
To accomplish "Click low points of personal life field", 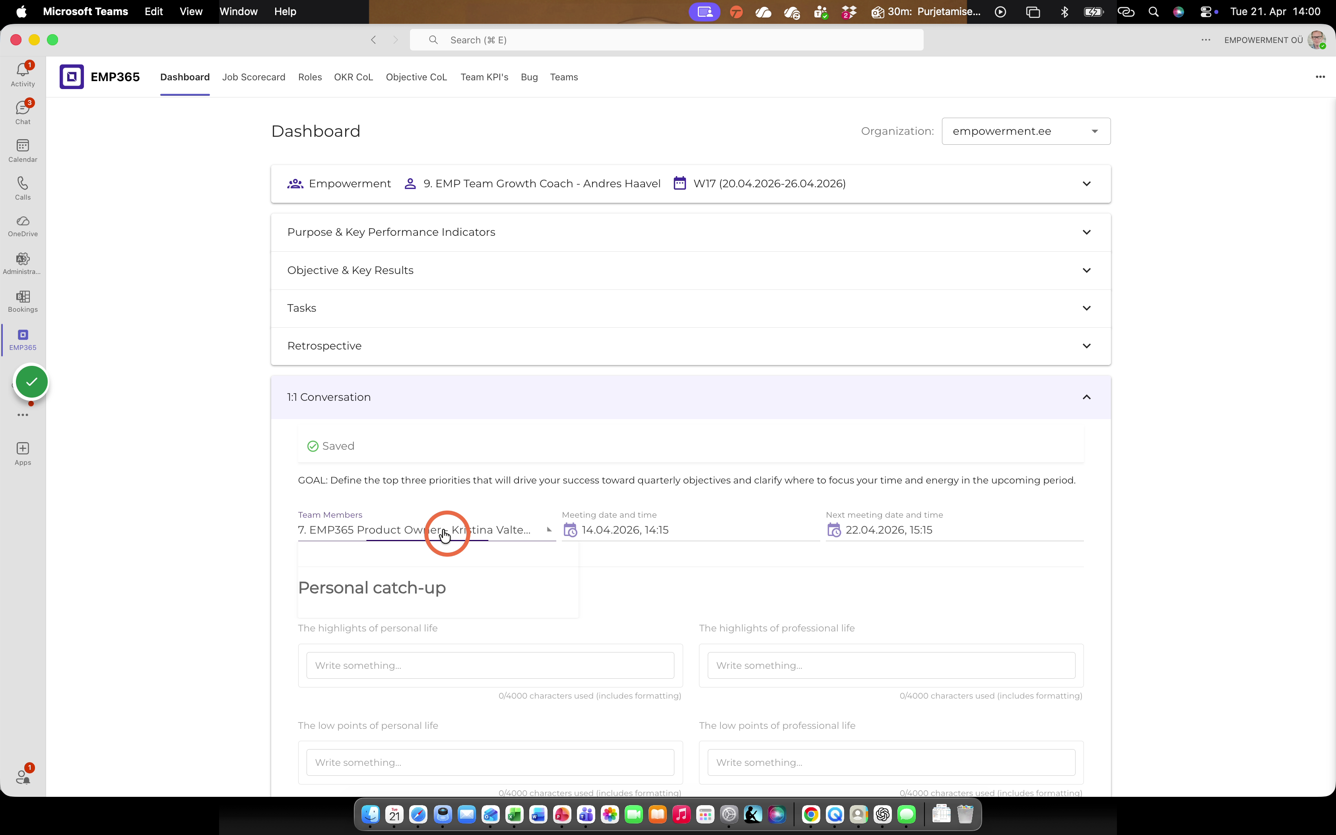I will point(490,763).
